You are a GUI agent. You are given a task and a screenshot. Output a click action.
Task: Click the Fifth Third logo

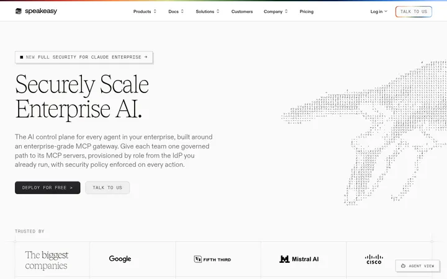tap(212, 259)
